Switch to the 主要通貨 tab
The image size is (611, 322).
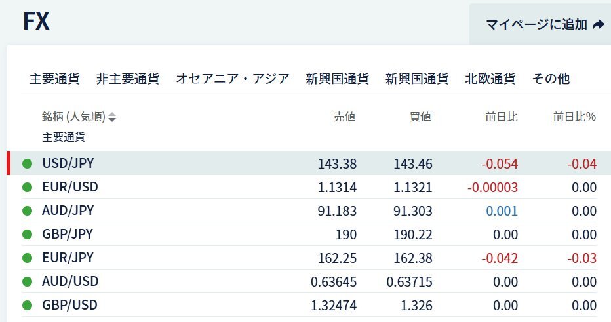54,79
